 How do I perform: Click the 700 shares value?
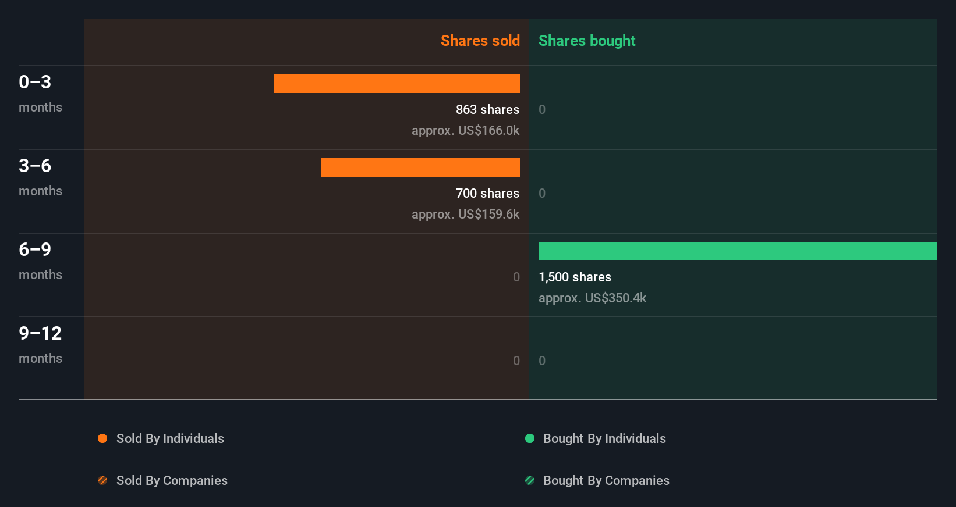click(x=487, y=193)
